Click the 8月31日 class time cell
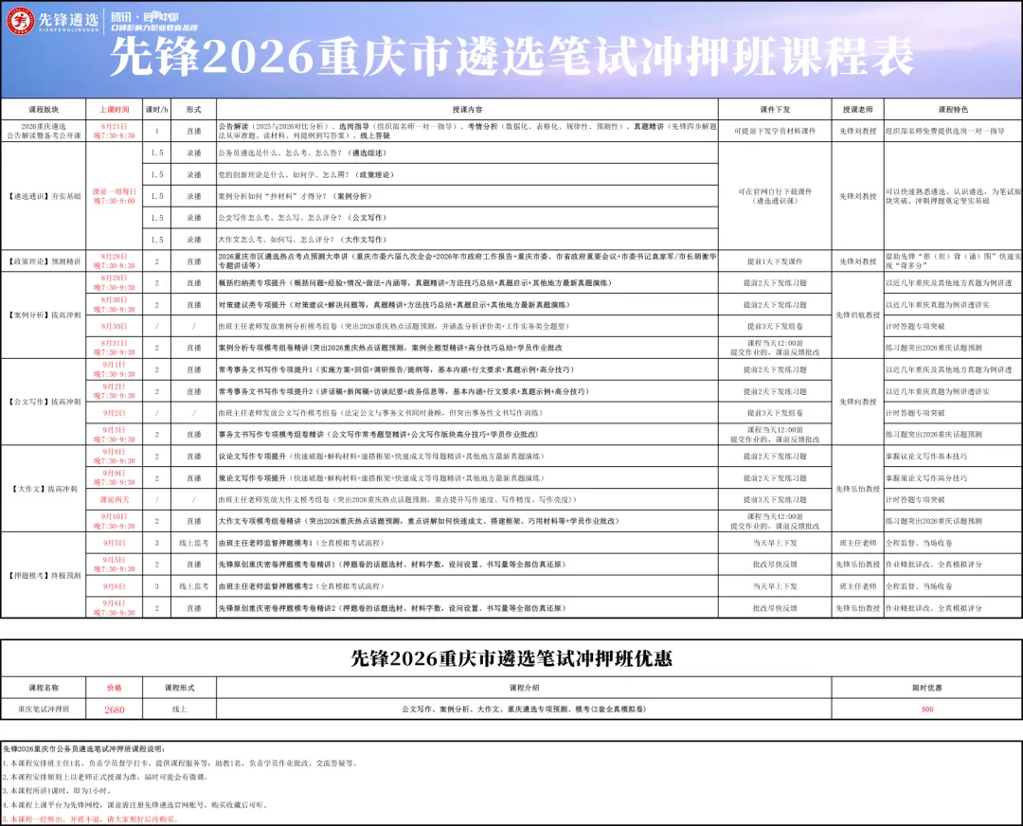The image size is (1023, 826). click(115, 348)
